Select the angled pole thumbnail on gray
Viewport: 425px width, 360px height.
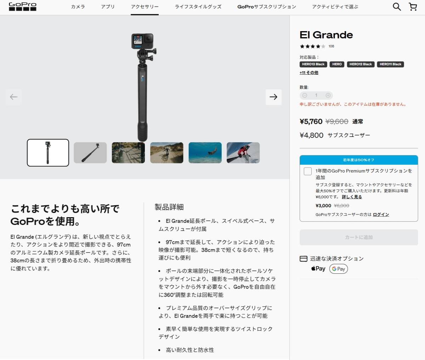[x=90, y=153]
